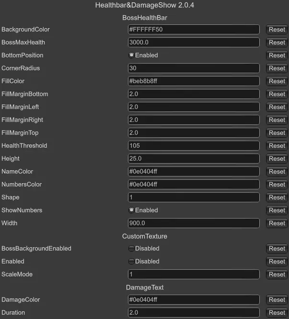The height and width of the screenshot is (319, 289).
Task: Click the Duration value field
Action: tap(194, 313)
